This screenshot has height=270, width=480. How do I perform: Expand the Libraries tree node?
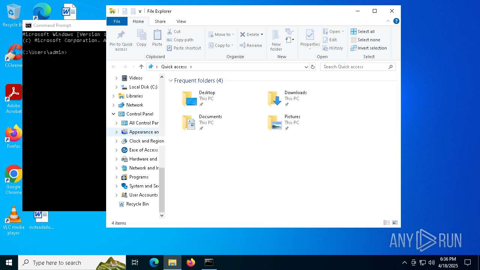114,96
